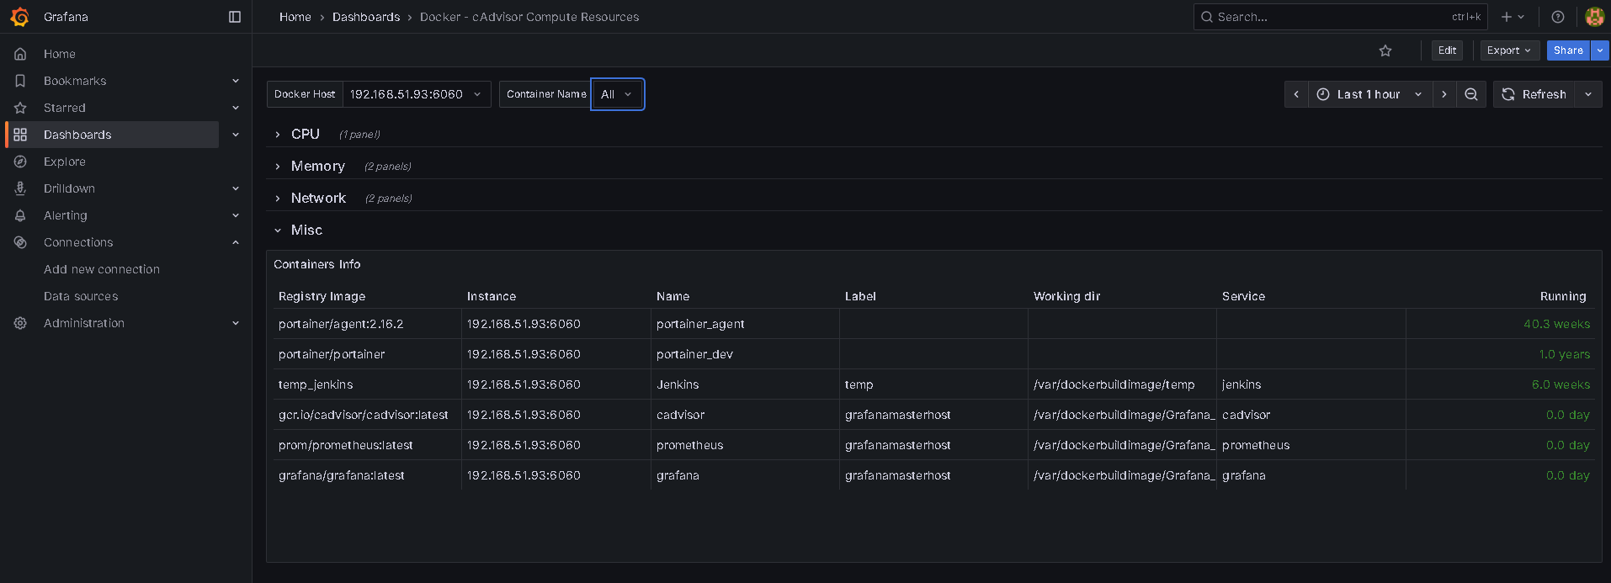Screen dimensions: 1611x583
Task: Click the portainer/portainer image cell
Action: tap(367, 354)
